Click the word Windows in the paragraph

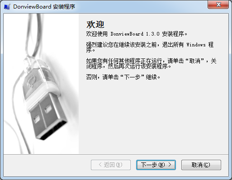(196, 45)
